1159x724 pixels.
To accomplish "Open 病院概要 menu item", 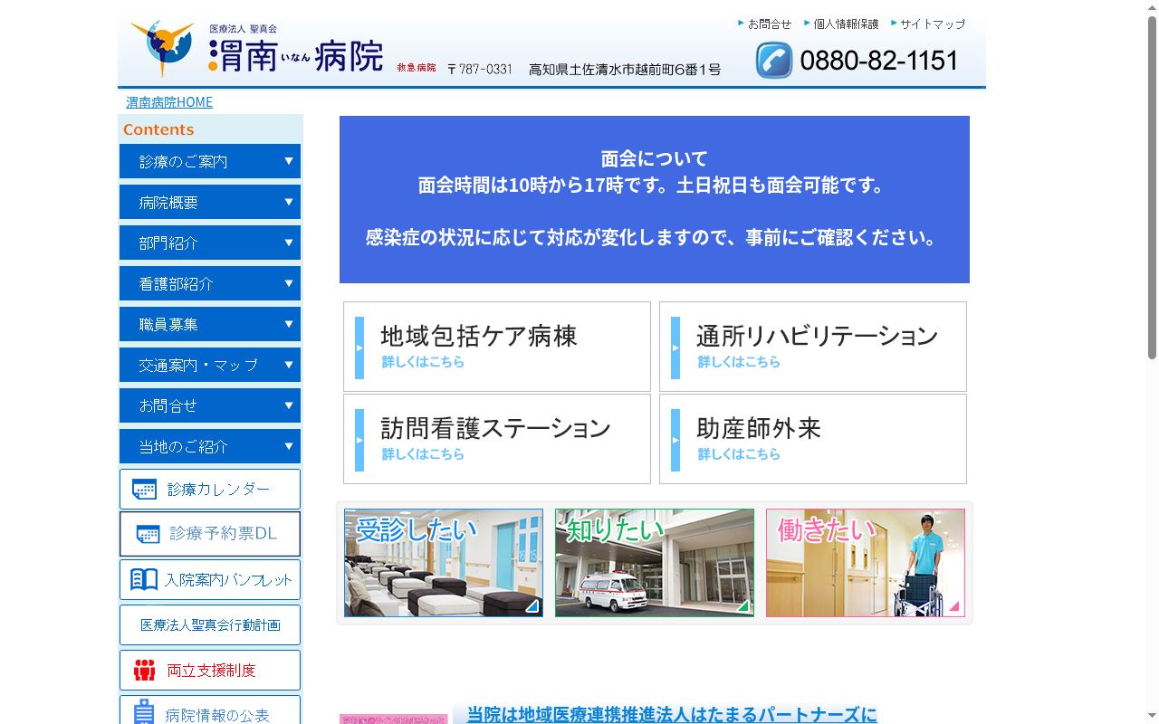I will (x=210, y=202).
